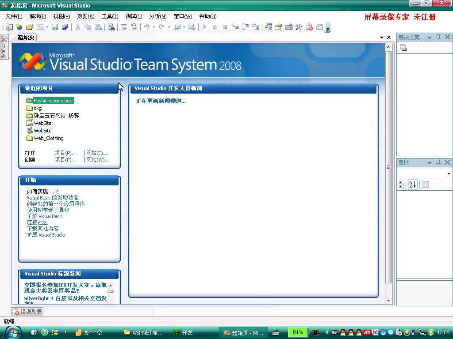Toggle Categorized view in Properties panel
This screenshot has height=339, width=453.
[403, 185]
